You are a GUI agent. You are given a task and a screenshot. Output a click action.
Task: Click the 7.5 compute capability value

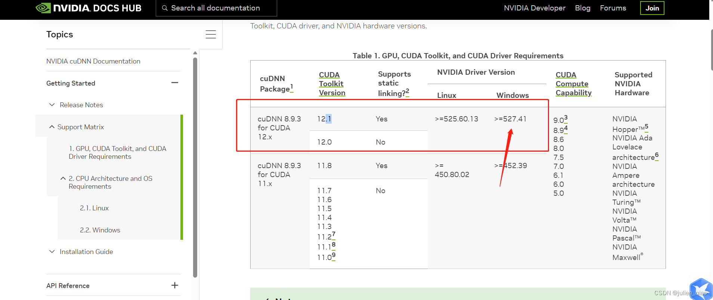558,157
